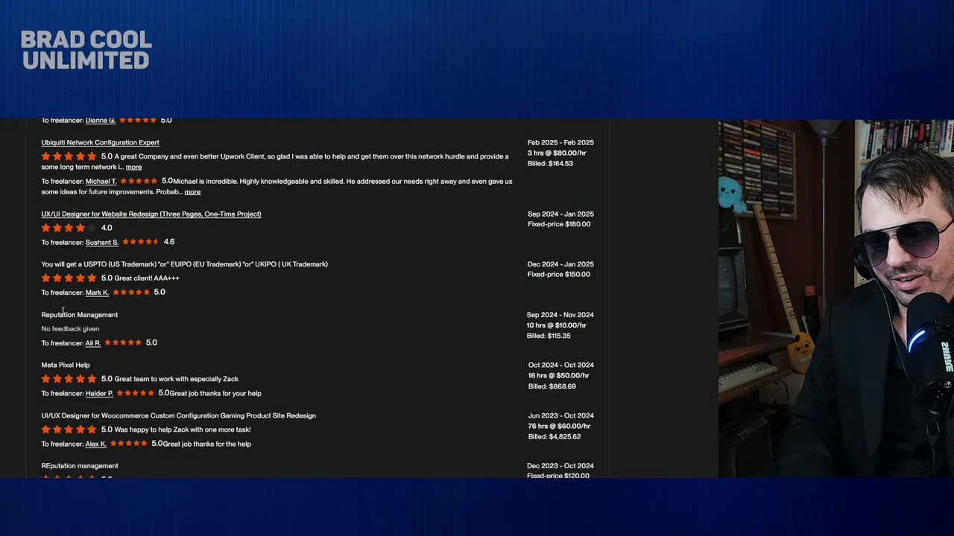
Task: Click the star rating beside Mark K.
Action: tap(131, 293)
